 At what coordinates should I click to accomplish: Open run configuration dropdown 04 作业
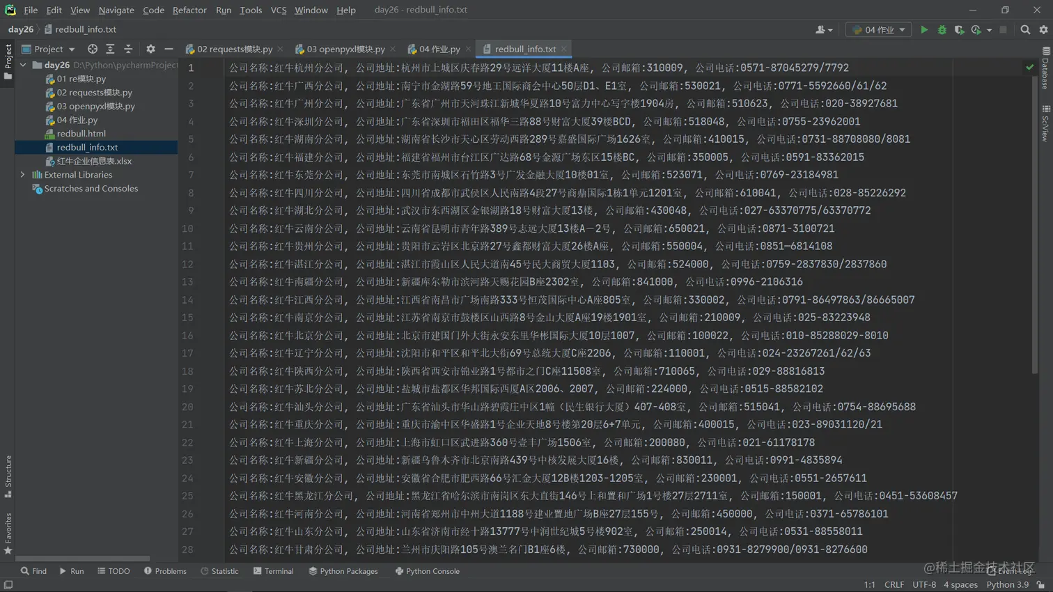coord(878,30)
